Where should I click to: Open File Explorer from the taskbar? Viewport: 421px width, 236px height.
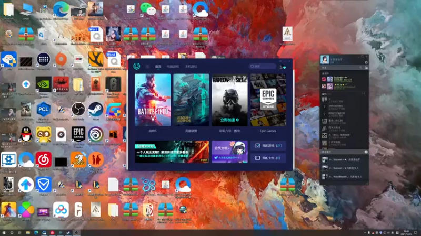tap(28, 233)
